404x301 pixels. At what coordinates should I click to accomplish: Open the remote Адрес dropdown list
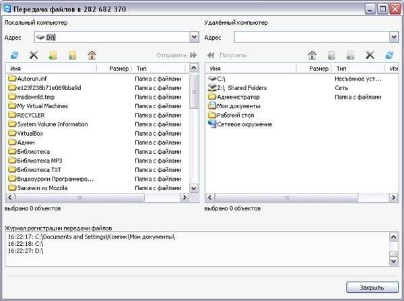coord(394,37)
